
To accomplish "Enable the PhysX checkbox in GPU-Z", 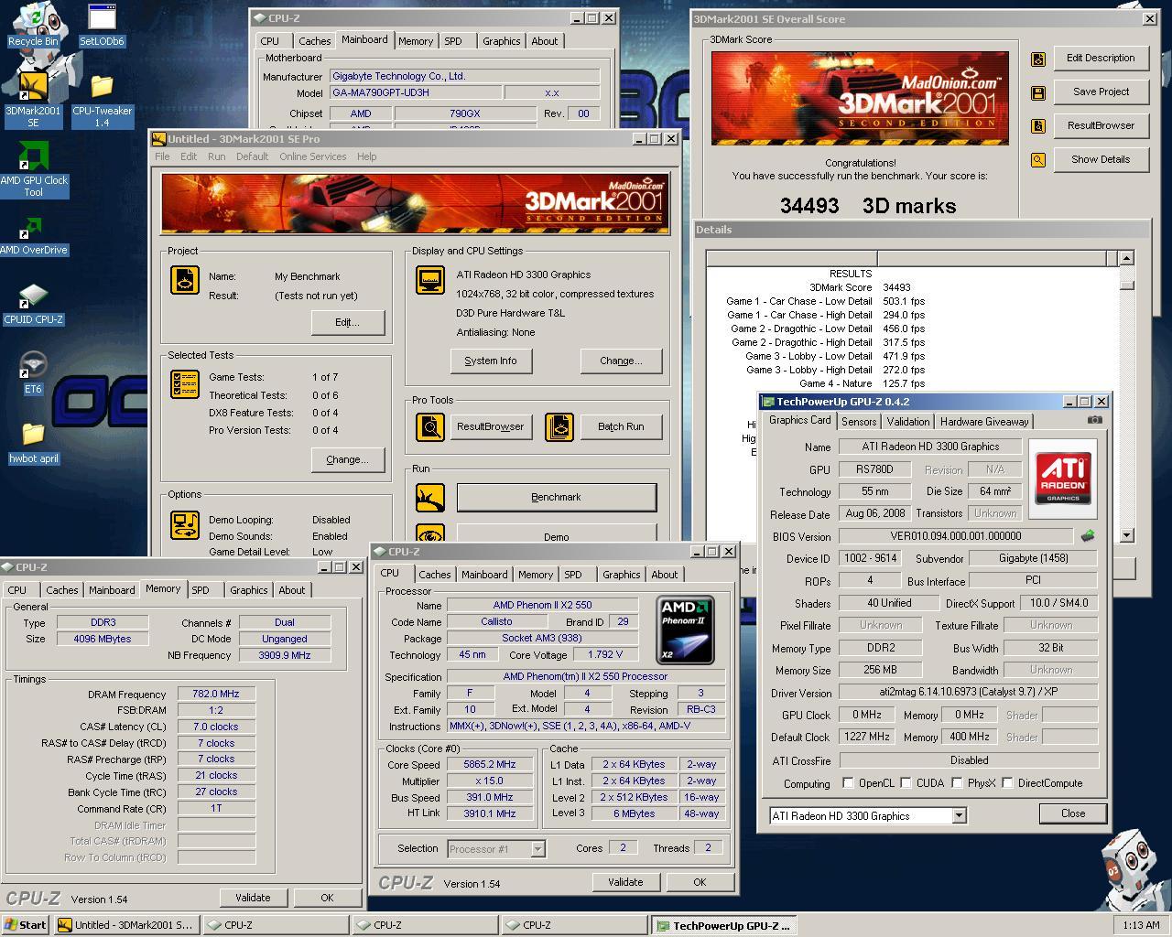I will pos(957,783).
